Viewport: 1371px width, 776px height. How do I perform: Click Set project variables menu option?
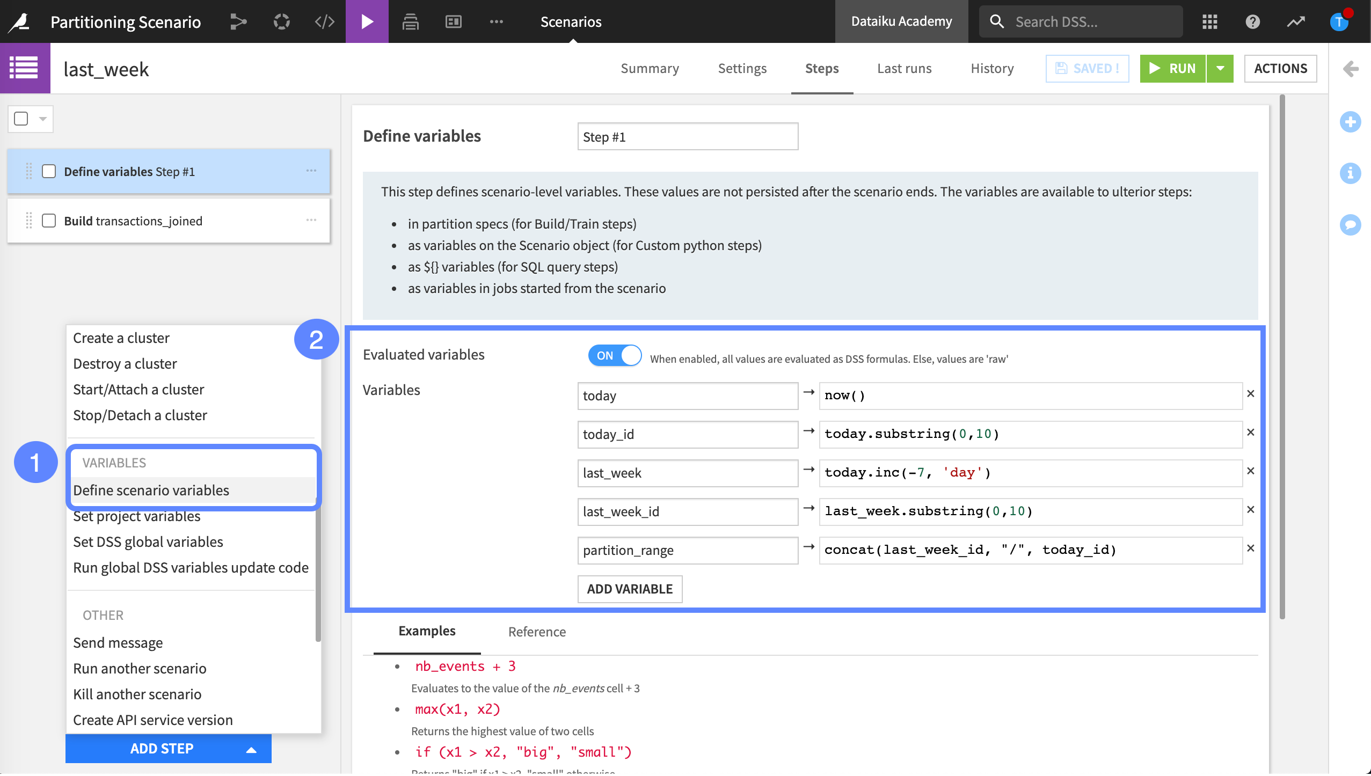click(x=136, y=515)
